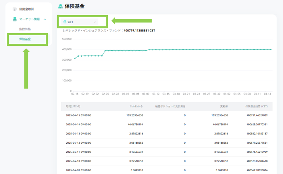
Task: Click balance value 400579.24379521
Action: (x=257, y=142)
